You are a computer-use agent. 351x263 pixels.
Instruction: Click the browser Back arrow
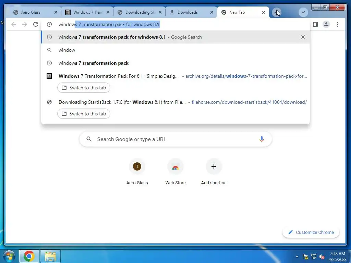pyautogui.click(x=14, y=24)
